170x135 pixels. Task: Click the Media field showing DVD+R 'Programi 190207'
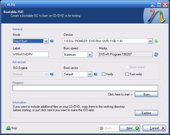pos(126,54)
